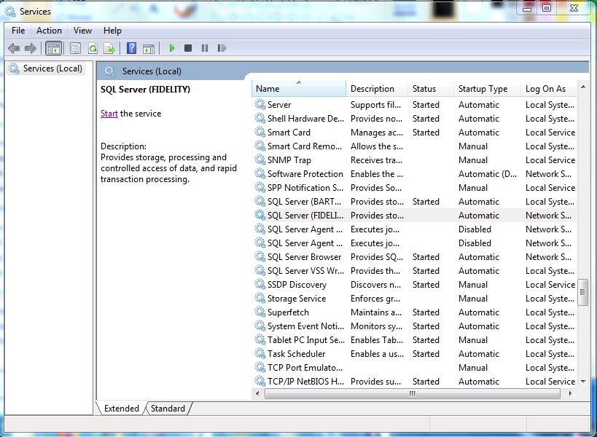Viewport: 597px width, 437px height.
Task: Open the View menu
Action: coord(82,31)
